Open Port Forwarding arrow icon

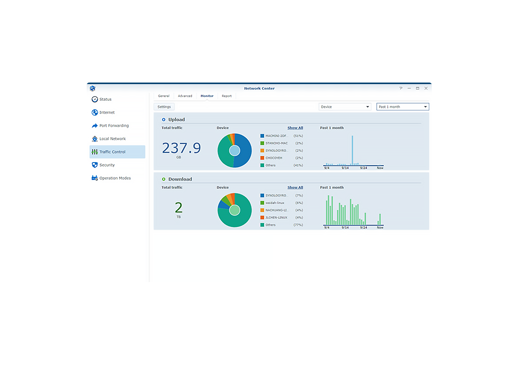(95, 126)
